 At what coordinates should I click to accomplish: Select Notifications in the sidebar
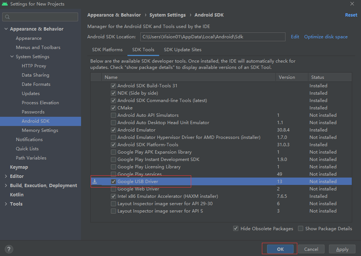tap(29, 140)
